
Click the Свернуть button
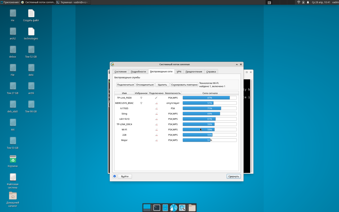234,176
